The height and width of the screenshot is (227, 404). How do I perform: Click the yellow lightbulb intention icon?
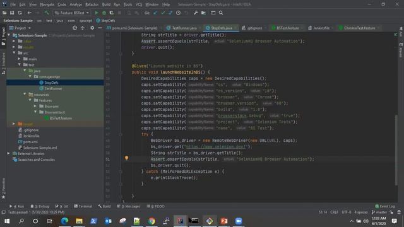coord(126,158)
